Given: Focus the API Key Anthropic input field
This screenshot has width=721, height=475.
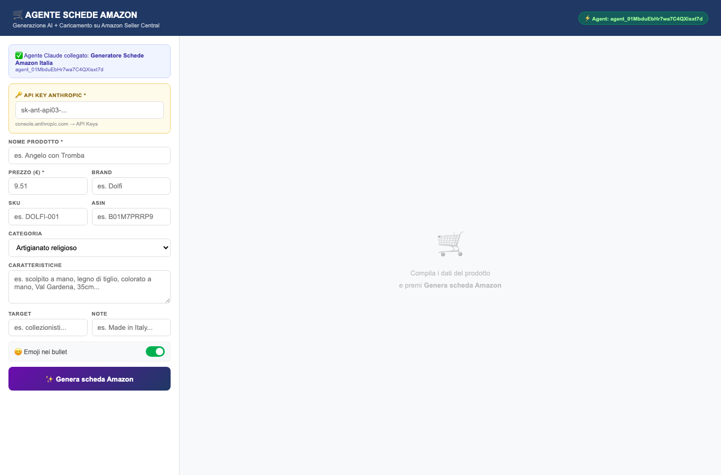Looking at the screenshot, I should [x=89, y=110].
